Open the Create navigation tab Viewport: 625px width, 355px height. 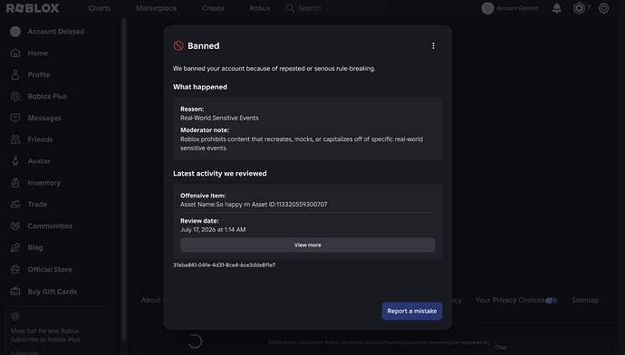pos(213,8)
